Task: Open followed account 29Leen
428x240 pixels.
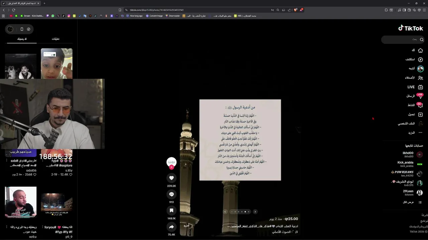Action: tap(413, 193)
